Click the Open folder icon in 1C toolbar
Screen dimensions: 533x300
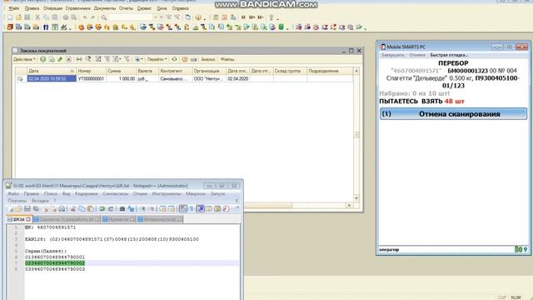coord(18,17)
